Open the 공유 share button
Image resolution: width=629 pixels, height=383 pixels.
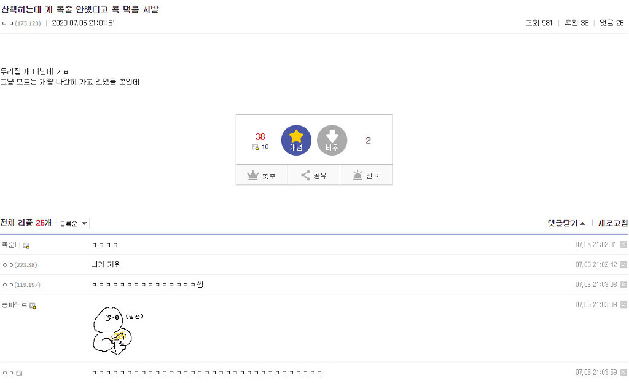click(x=314, y=175)
